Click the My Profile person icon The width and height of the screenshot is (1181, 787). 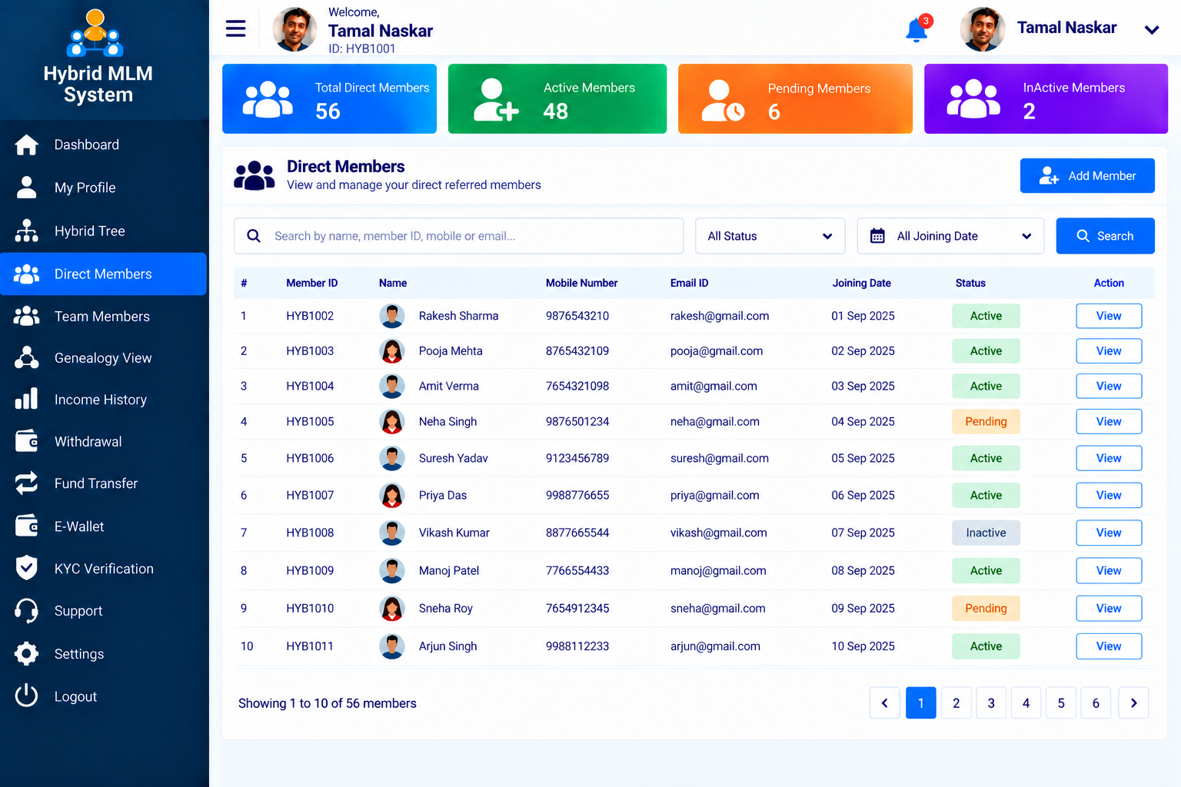(27, 188)
